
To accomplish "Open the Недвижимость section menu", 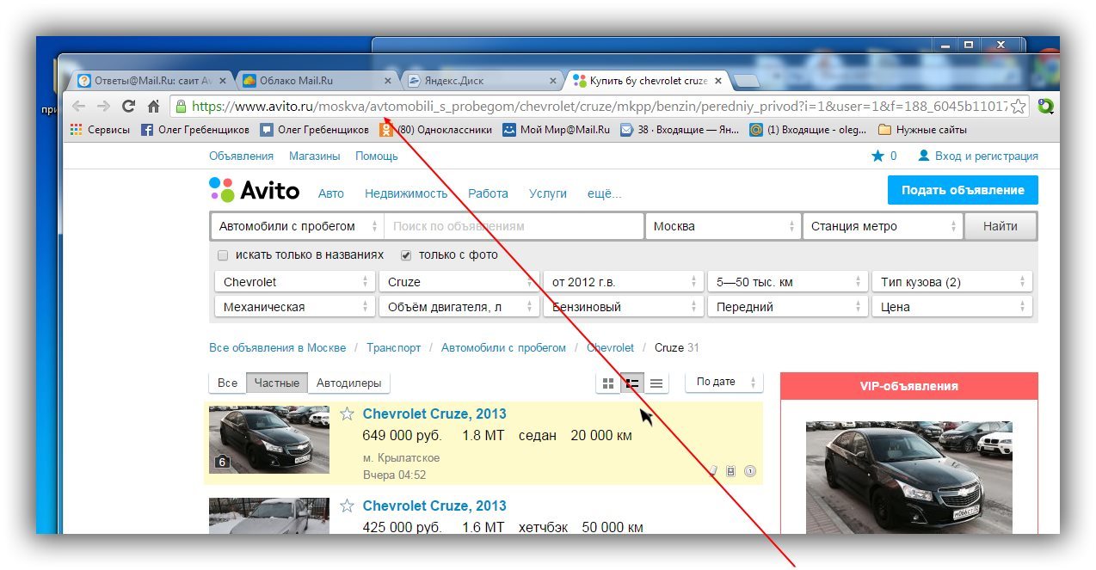I will click(406, 193).
